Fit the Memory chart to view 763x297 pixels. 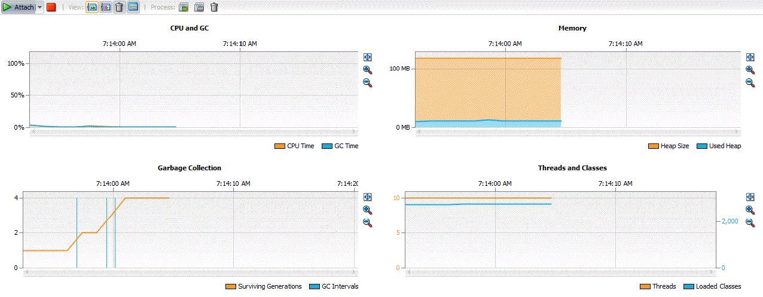750,57
